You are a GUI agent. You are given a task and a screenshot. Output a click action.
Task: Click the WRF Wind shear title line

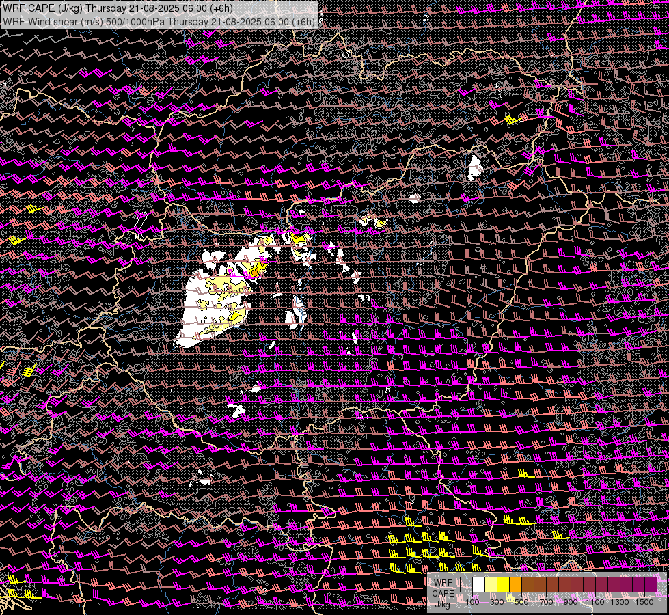[x=159, y=21]
